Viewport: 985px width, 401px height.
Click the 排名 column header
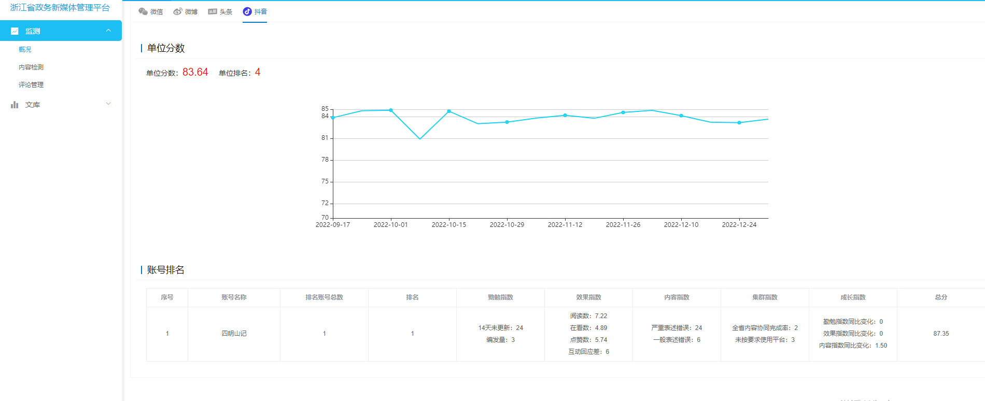[412, 297]
